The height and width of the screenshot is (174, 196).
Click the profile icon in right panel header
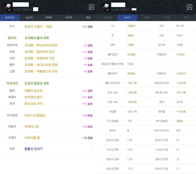click(x=190, y=7)
